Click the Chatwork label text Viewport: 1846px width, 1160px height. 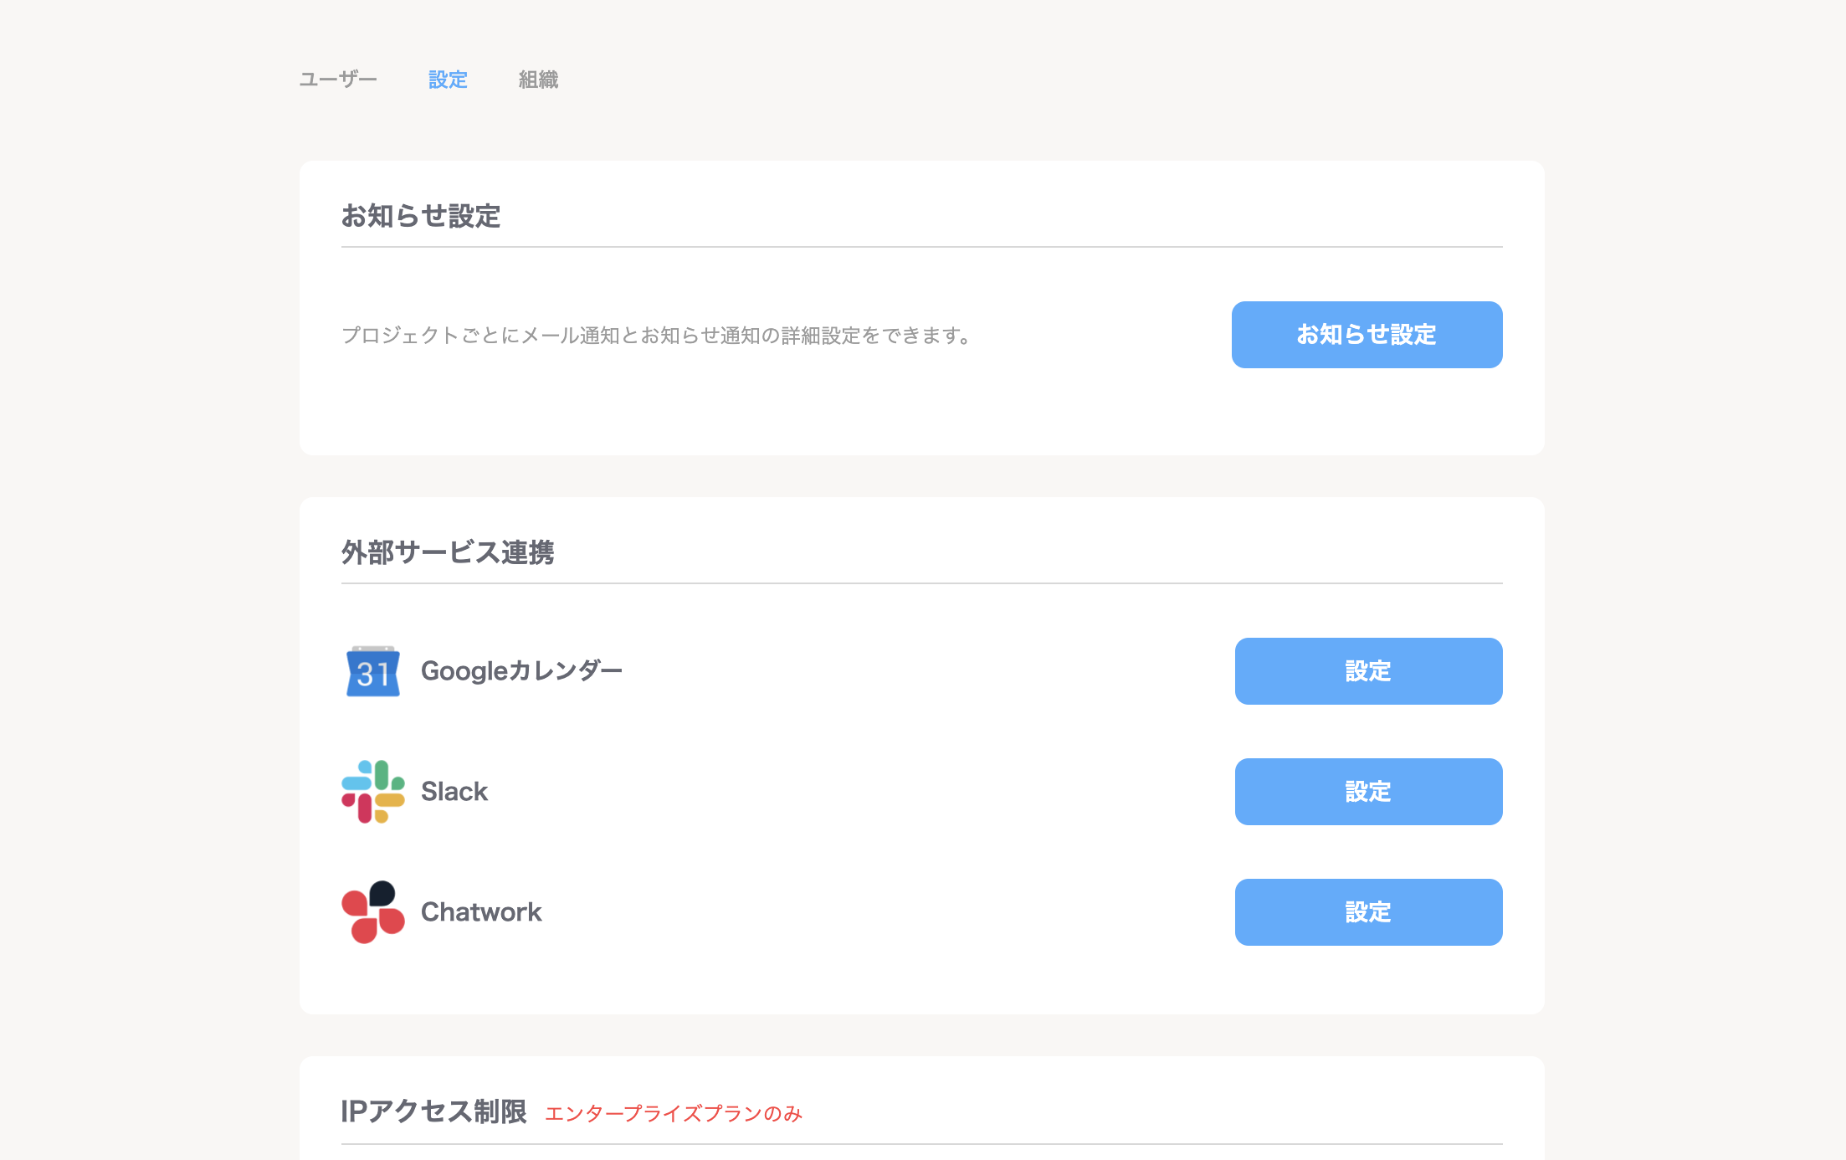pos(481,912)
